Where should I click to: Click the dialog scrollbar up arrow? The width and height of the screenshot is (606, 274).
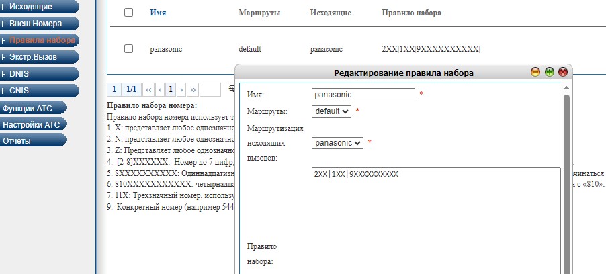(566, 88)
